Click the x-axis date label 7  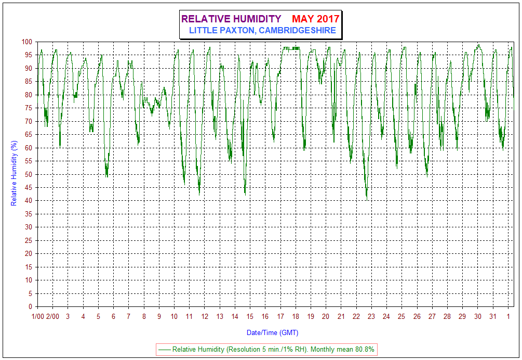coord(128,317)
